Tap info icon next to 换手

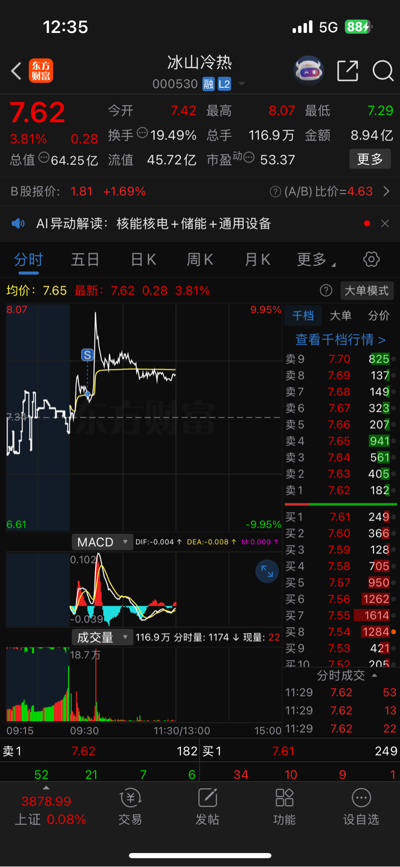142,133
